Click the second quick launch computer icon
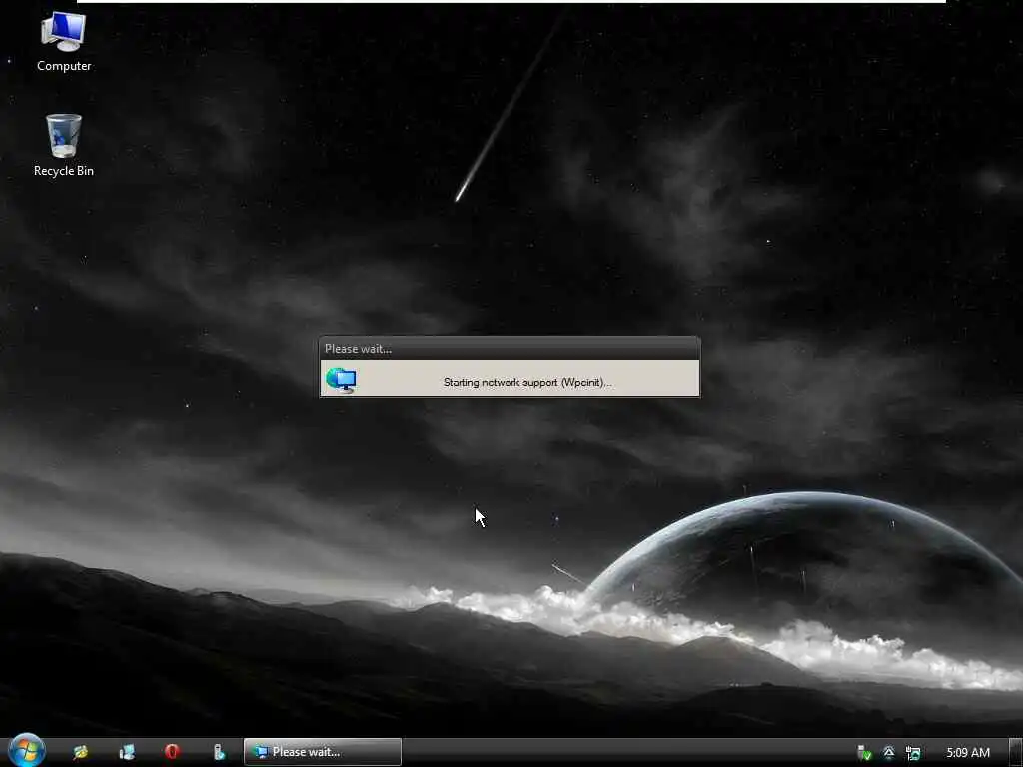The image size is (1023, 767). 127,752
